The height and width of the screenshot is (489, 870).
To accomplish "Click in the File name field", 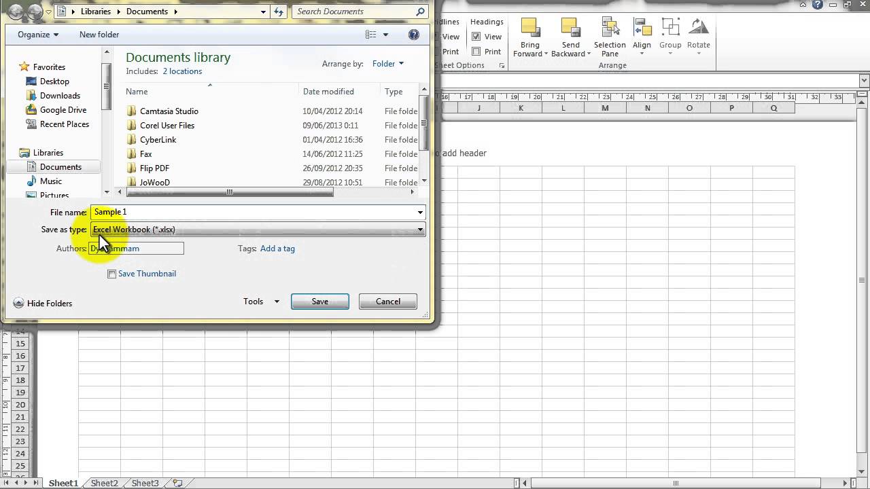I will [x=252, y=212].
